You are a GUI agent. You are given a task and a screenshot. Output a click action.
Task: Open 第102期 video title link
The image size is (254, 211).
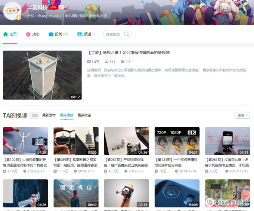[25, 162]
